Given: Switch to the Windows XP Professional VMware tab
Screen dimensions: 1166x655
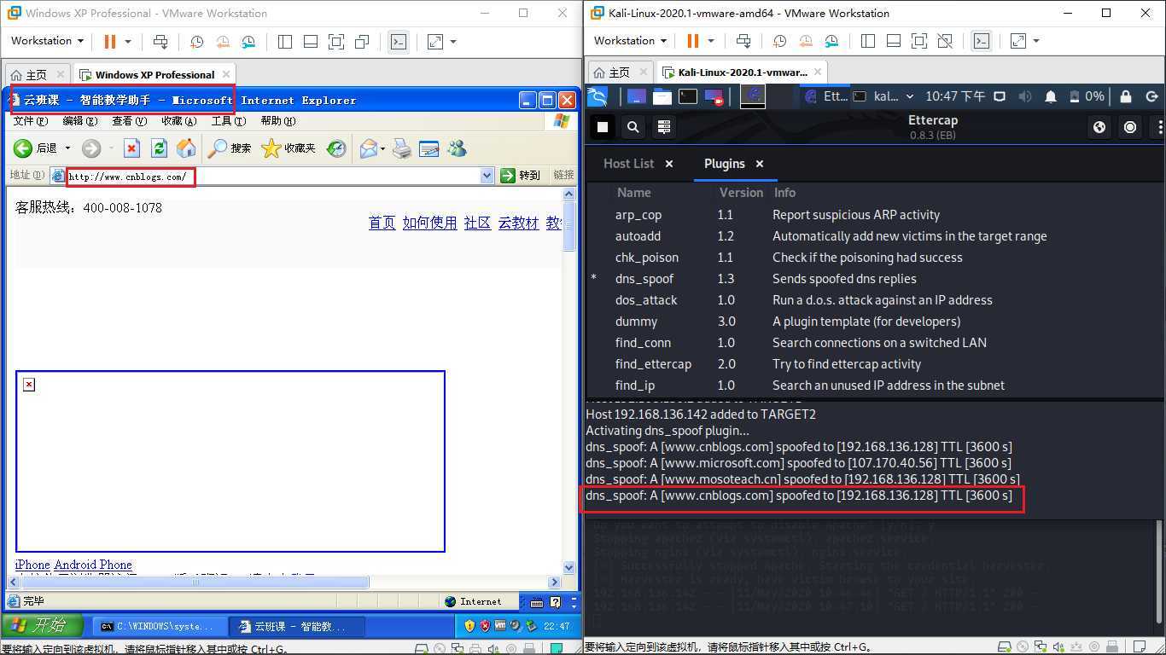Looking at the screenshot, I should point(154,75).
